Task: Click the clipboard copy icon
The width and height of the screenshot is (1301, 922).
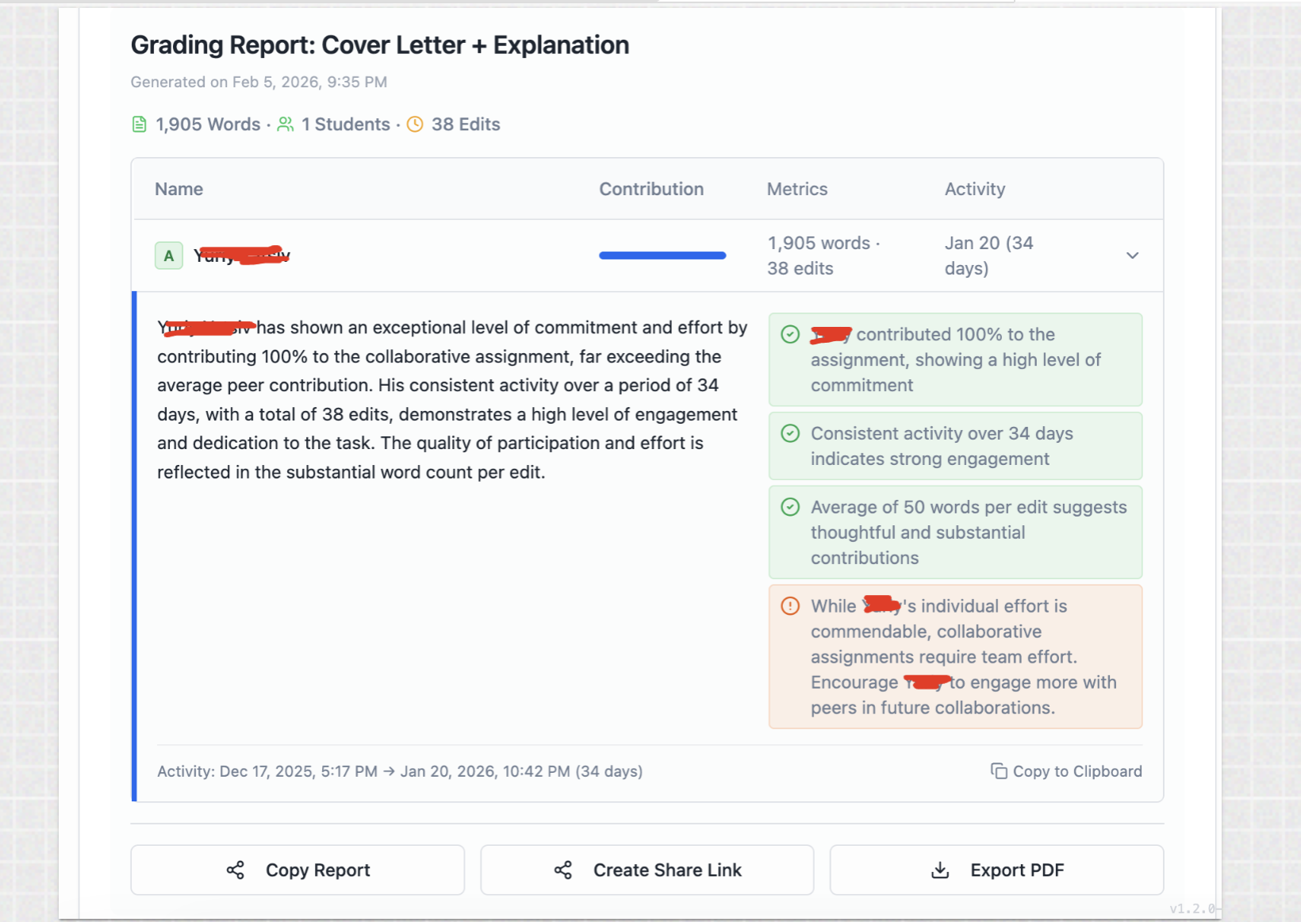Action: click(999, 771)
